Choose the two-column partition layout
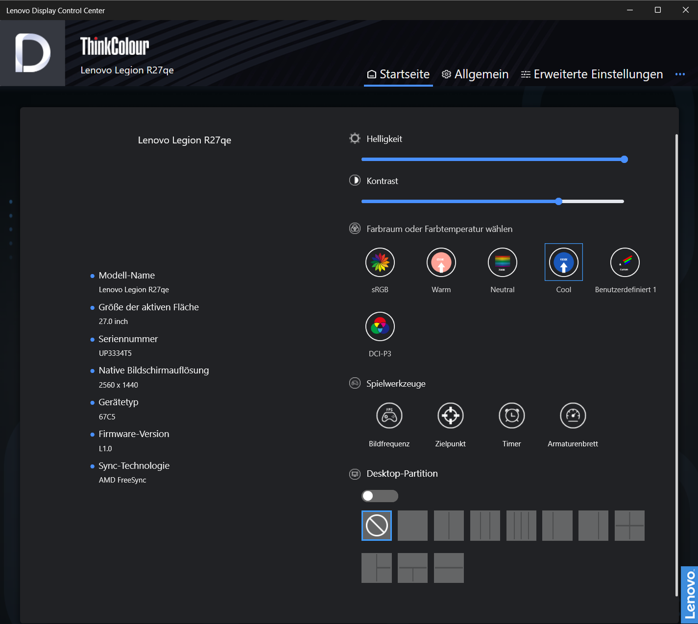This screenshot has height=624, width=698. pos(449,526)
